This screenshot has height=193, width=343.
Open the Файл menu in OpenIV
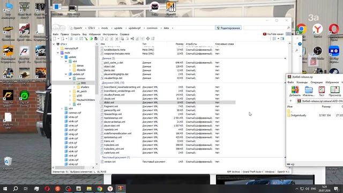pyautogui.click(x=56, y=34)
